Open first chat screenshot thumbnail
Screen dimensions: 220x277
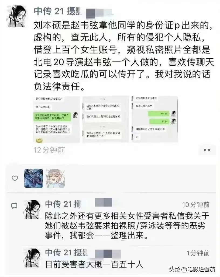point(57,119)
